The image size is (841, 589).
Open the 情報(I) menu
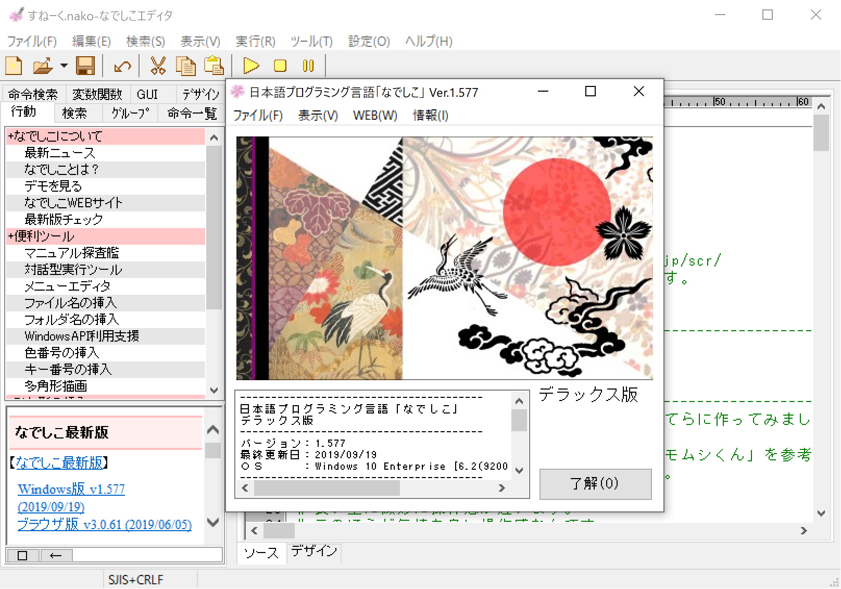tap(431, 115)
